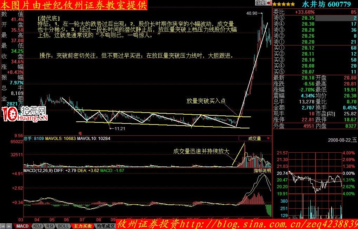The image size is (358, 229).
Task: Switch to the RSI indicator tab
Action: click(x=49, y=226)
